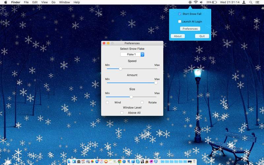Open Safari compass icon in Dock
264x165 pixels.
point(124,162)
